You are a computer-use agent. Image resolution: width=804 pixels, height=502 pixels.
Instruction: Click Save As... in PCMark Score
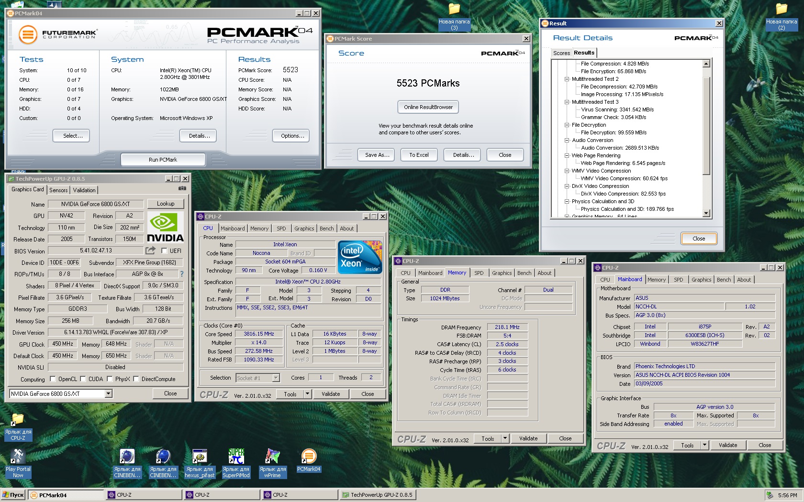point(377,155)
